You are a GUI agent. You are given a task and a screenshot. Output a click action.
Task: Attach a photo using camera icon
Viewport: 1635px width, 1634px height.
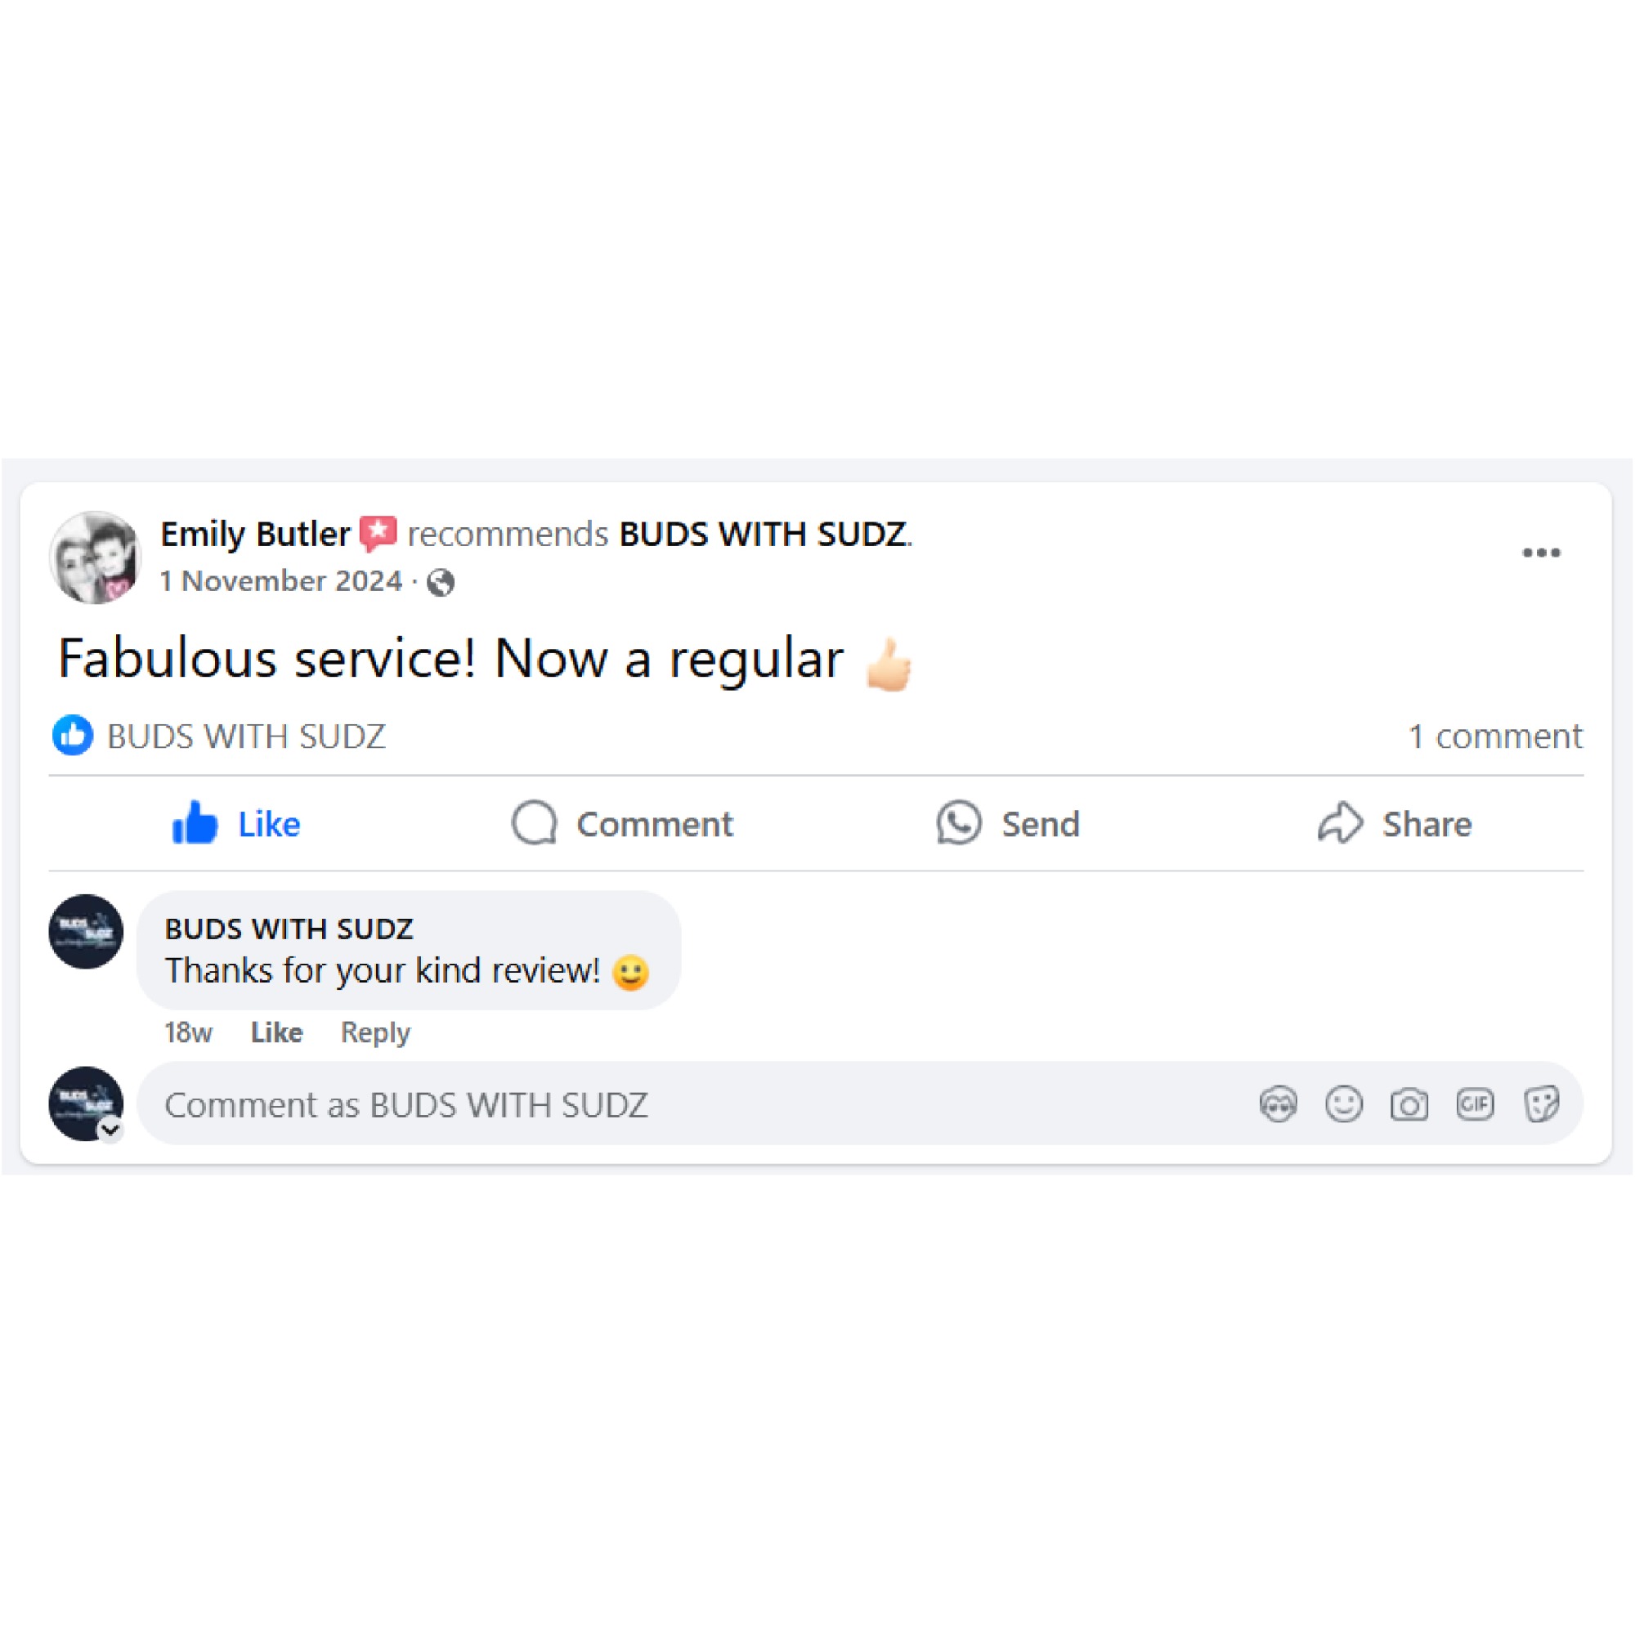(x=1409, y=1104)
